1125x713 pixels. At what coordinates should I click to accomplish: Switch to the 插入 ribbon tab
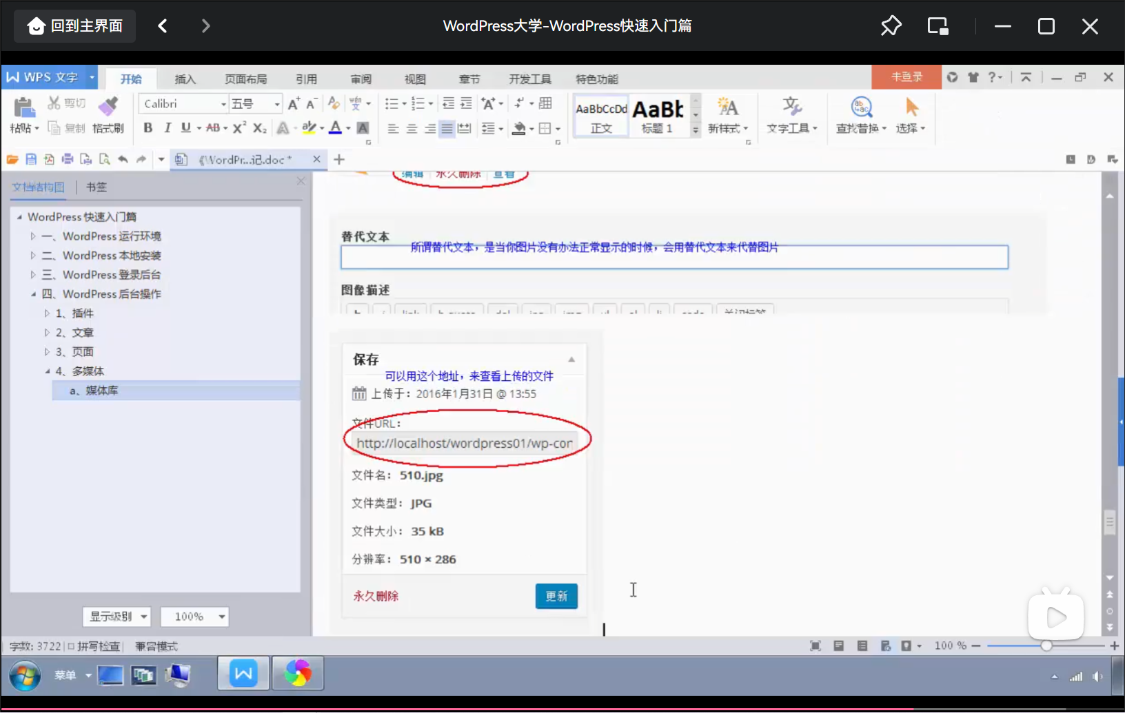pyautogui.click(x=185, y=79)
